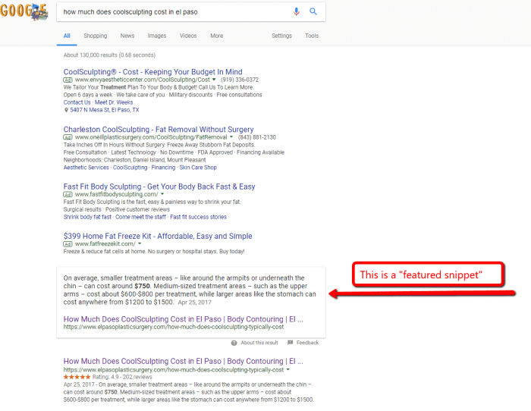Open search Settings menu
531x411 pixels.
[x=281, y=36]
